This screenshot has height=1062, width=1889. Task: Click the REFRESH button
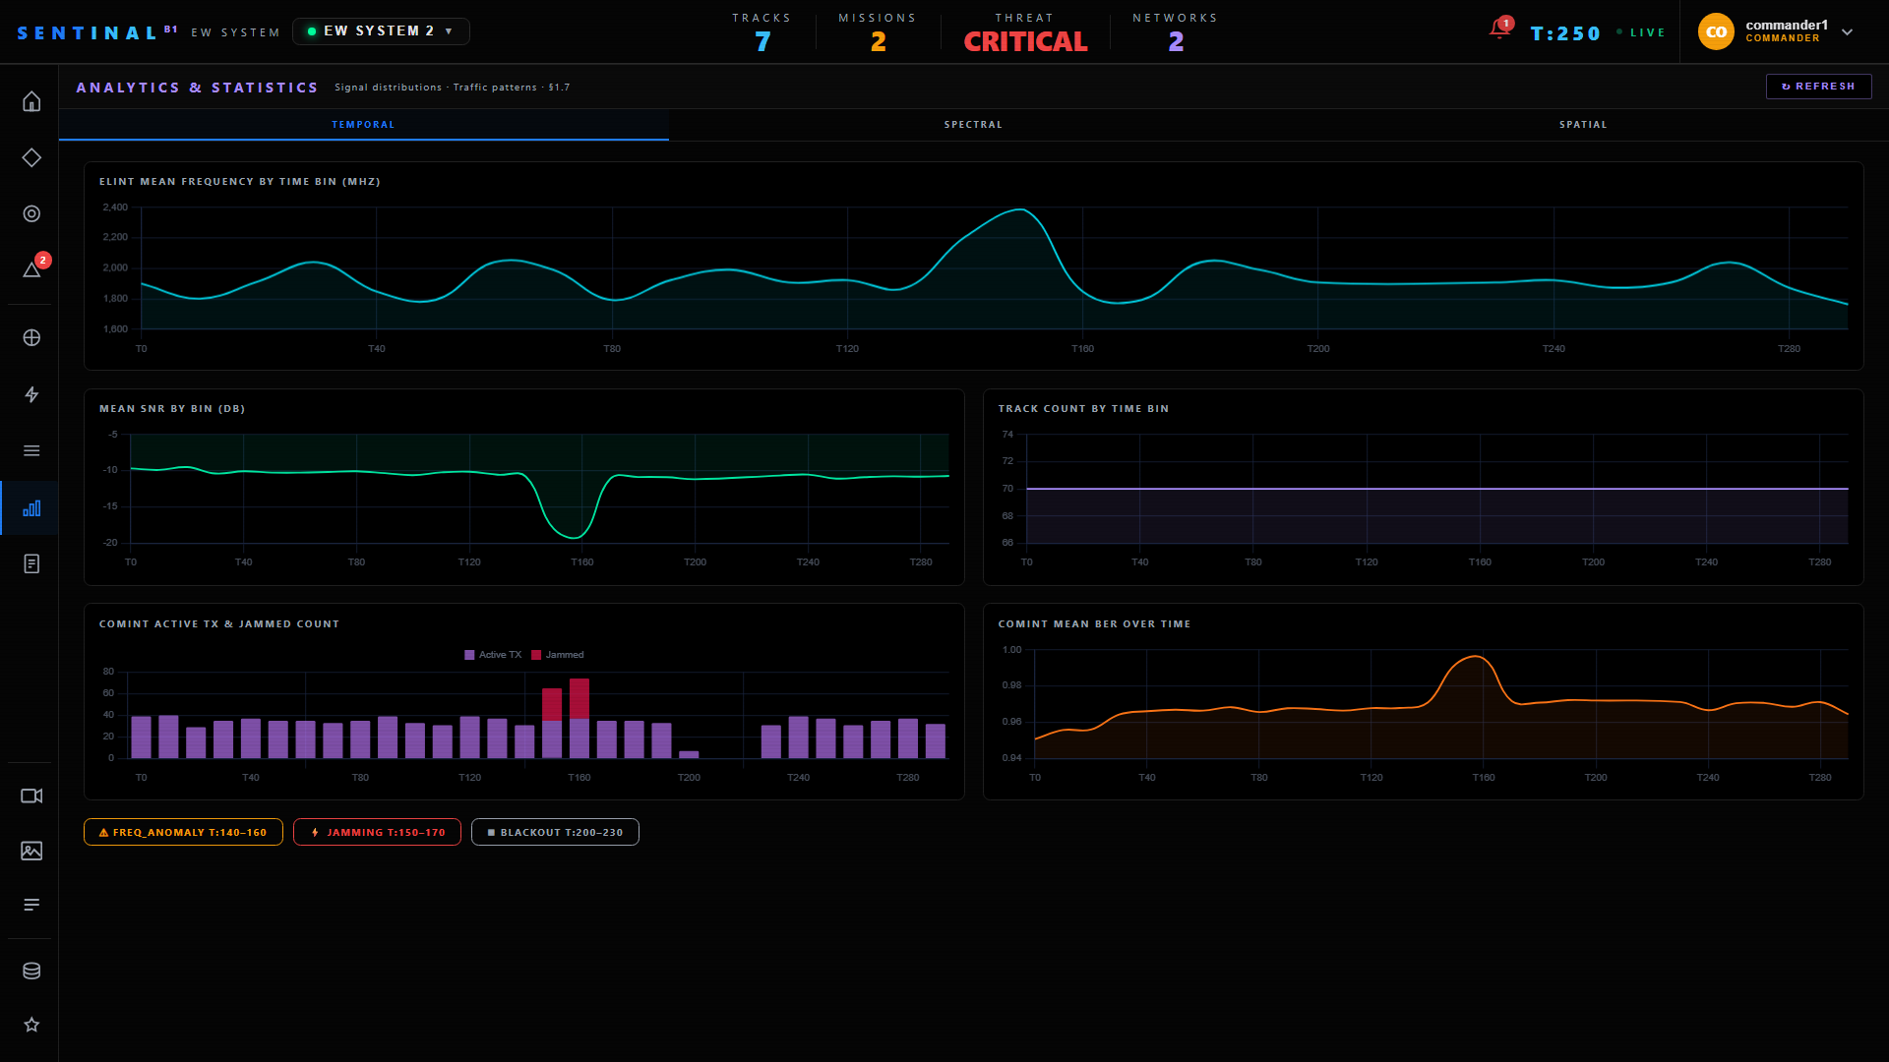[1818, 87]
